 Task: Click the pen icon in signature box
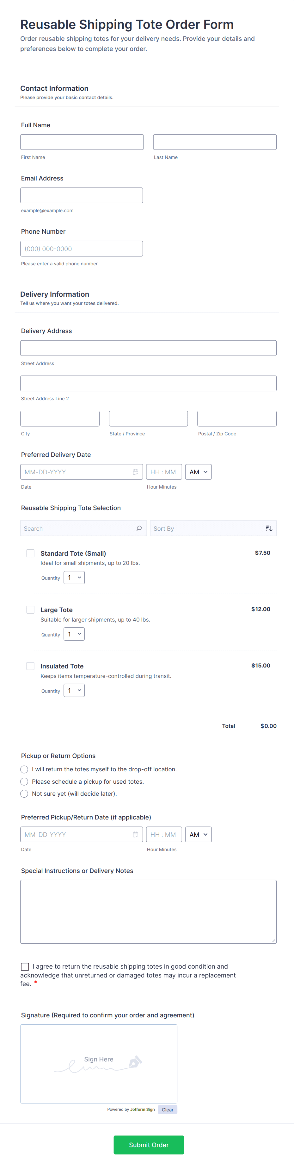point(135,1062)
